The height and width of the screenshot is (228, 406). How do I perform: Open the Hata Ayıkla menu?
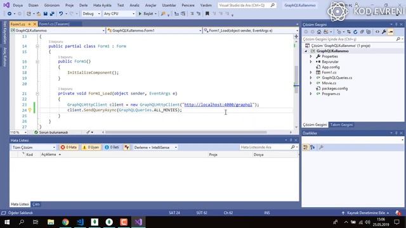102,5
